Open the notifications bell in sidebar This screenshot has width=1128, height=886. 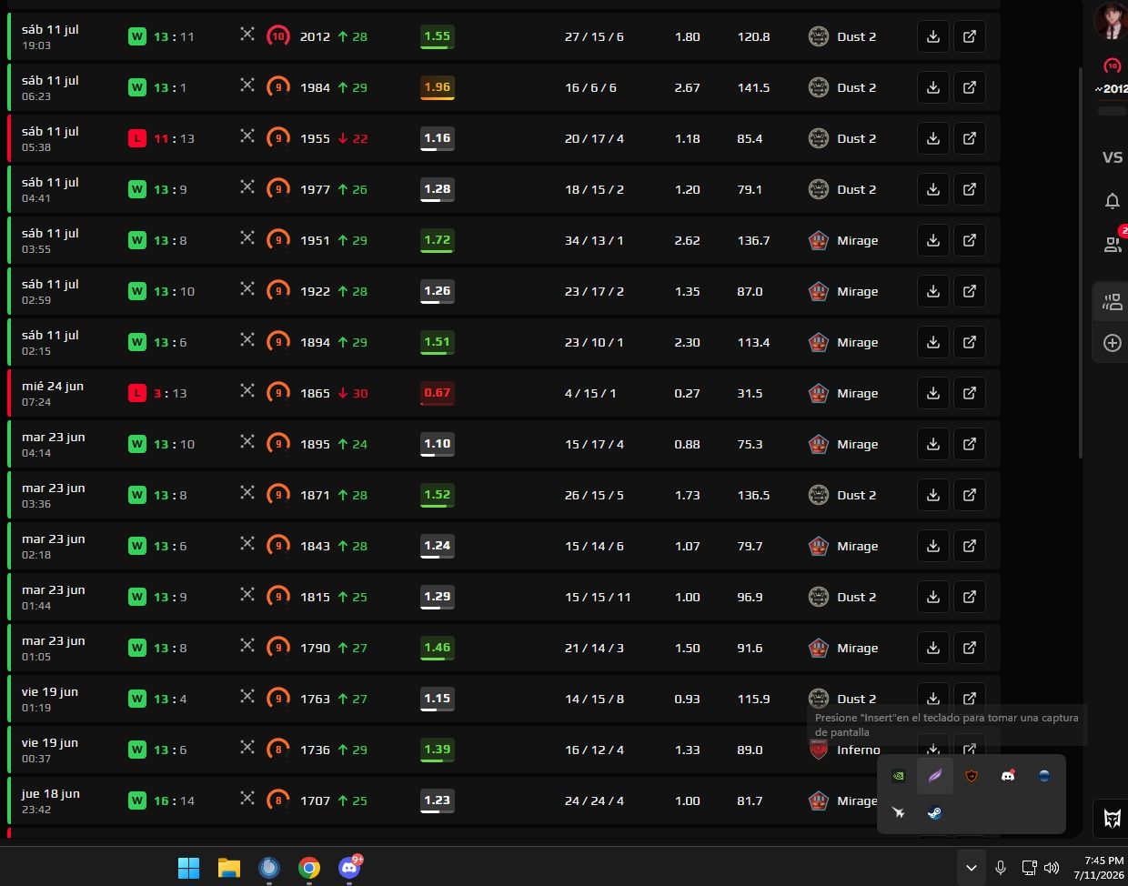click(1112, 201)
